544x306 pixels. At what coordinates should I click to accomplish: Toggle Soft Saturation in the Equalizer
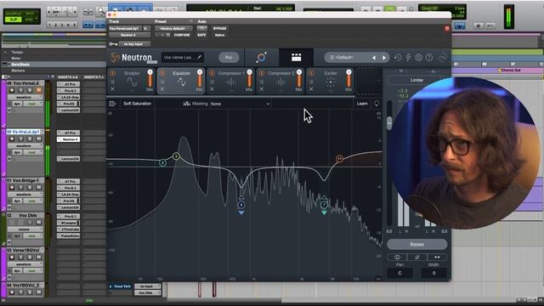click(138, 104)
